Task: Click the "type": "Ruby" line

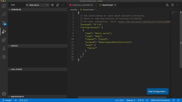Action: click(x=94, y=36)
